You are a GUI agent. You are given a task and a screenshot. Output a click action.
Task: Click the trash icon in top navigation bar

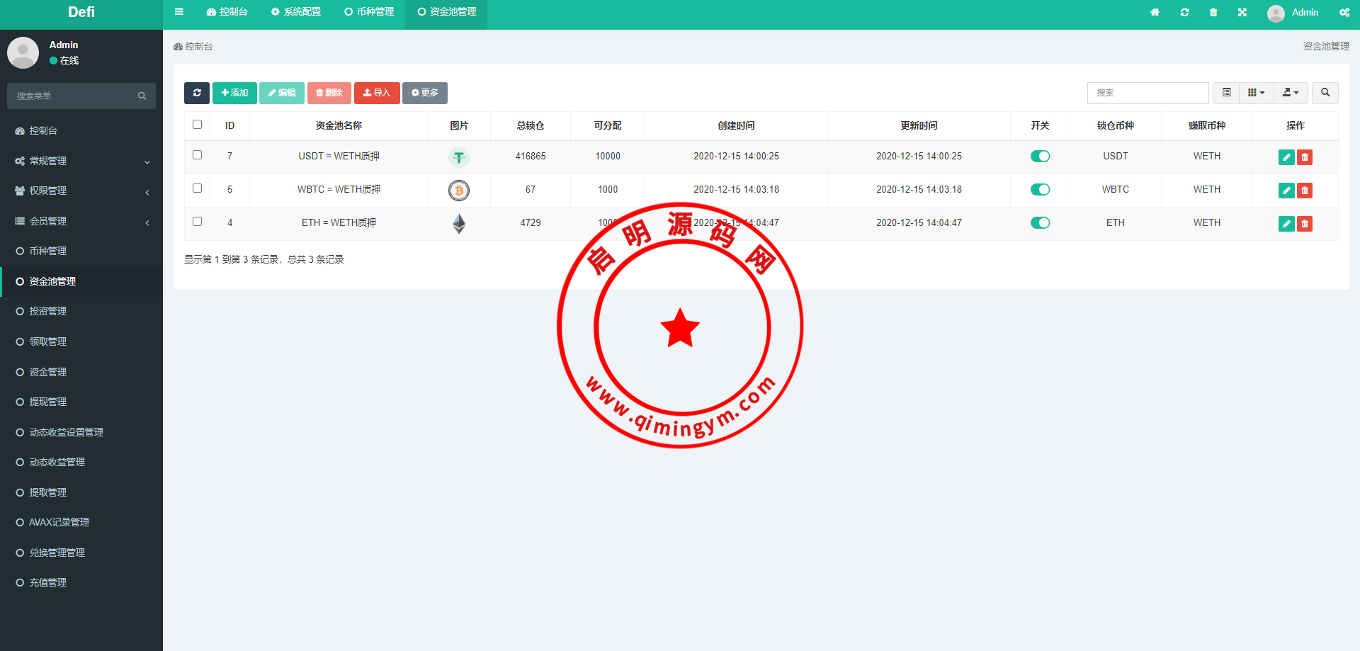pos(1213,12)
